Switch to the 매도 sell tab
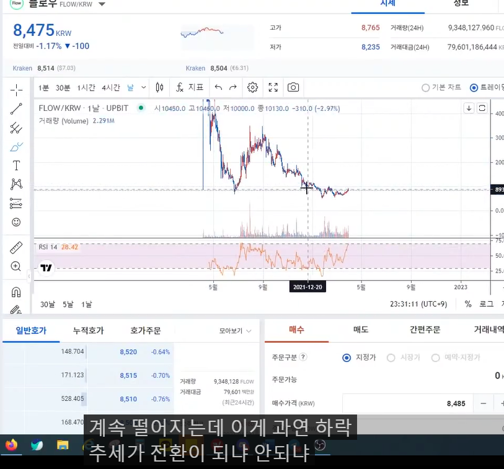Screen dimensions: 504x469 pos(361,330)
